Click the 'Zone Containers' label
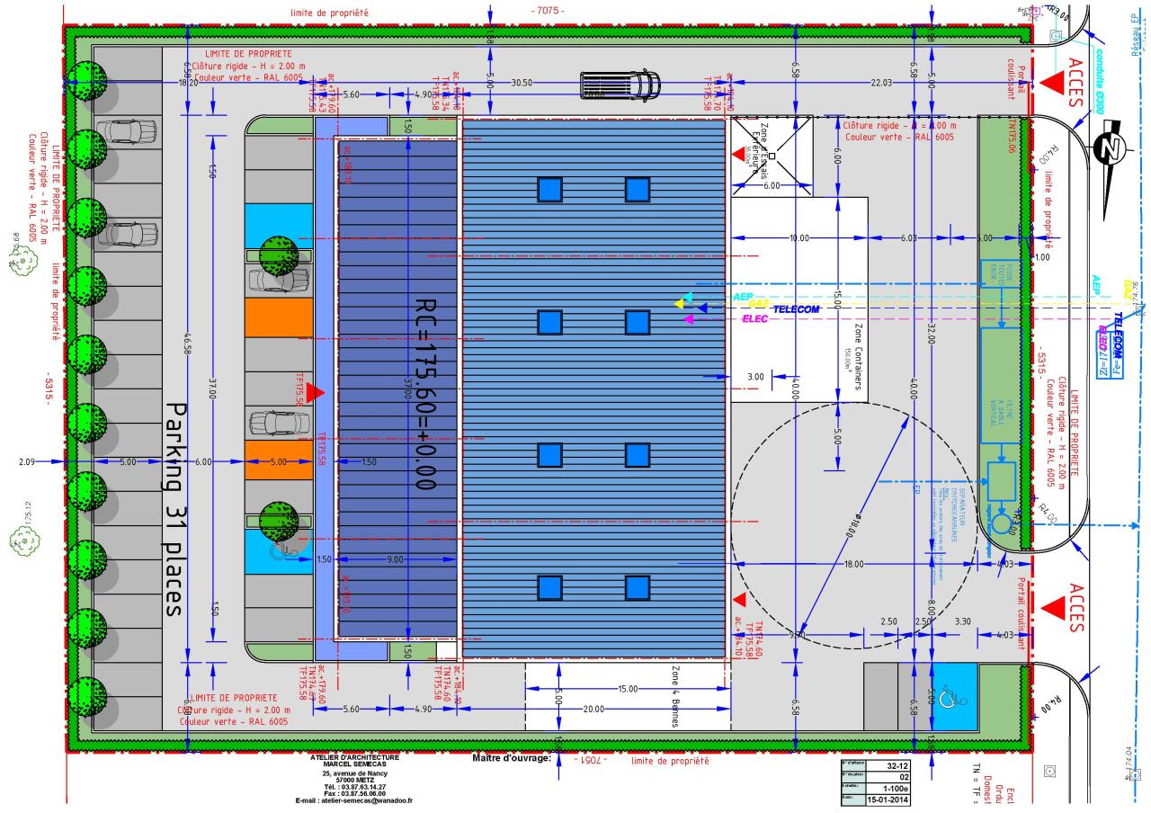The width and height of the screenshot is (1151, 813). click(x=857, y=359)
